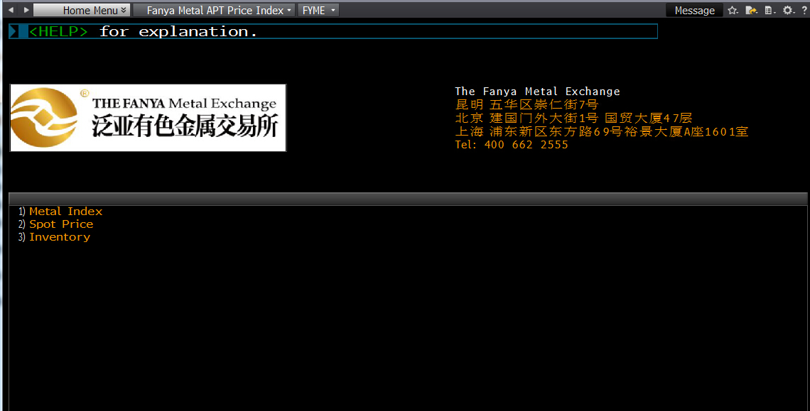Click the Beijing address line starting '北京'
Viewport: 810px width, 411px height.
tap(573, 119)
